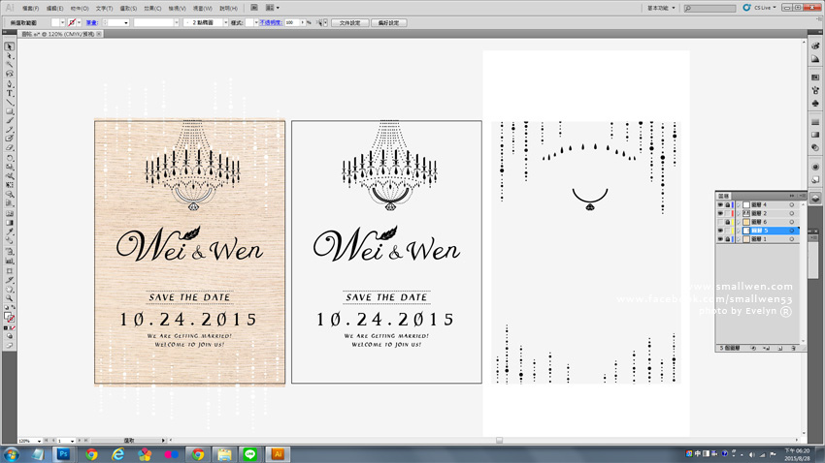Select the Eraser tool
This screenshot has height=463, width=825.
tap(10, 148)
